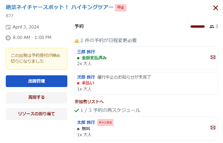223x143 pixels.
Task: Open 次郎 旅行 booking link
Action: (86, 77)
